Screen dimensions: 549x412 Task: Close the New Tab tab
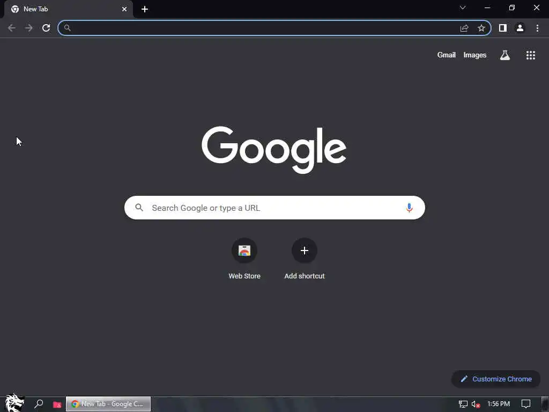point(124,9)
